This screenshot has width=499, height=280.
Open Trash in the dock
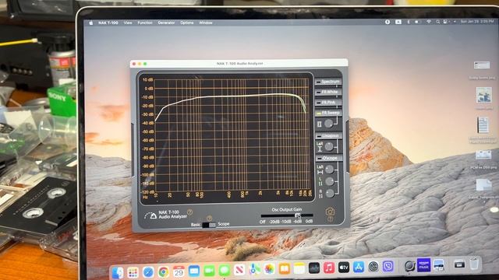point(474,264)
